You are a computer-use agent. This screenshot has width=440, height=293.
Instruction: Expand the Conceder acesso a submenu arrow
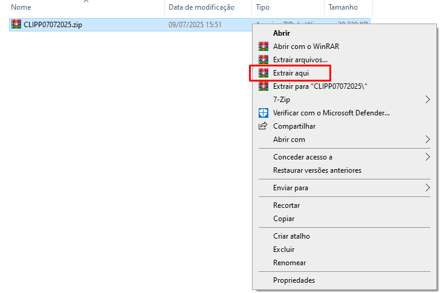428,157
